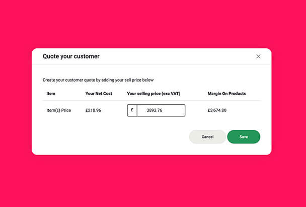The height and width of the screenshot is (207, 306).
Task: Select the Item(s) Price row label
Action: [x=59, y=110]
